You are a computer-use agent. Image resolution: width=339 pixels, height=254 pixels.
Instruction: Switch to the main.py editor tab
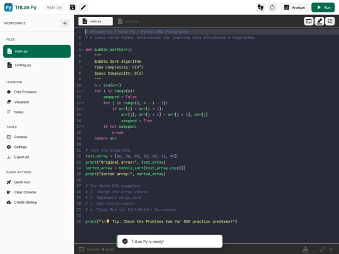95,21
